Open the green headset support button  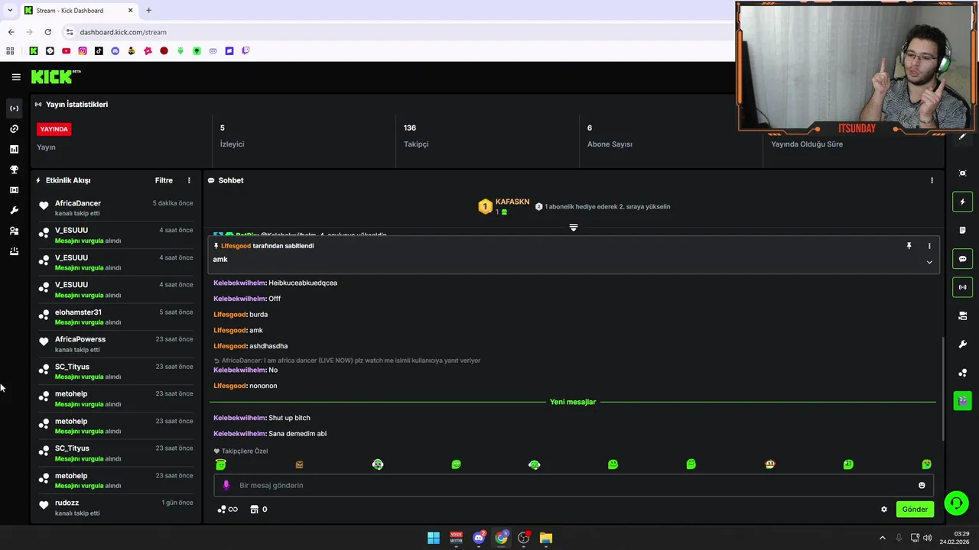click(956, 503)
